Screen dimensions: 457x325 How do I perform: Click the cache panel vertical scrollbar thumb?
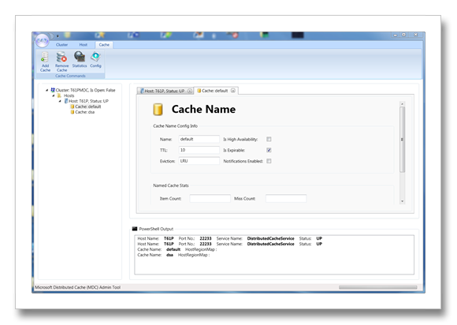(402, 140)
